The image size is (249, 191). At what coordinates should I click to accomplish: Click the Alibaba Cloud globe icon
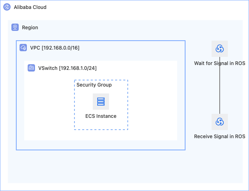7,7
